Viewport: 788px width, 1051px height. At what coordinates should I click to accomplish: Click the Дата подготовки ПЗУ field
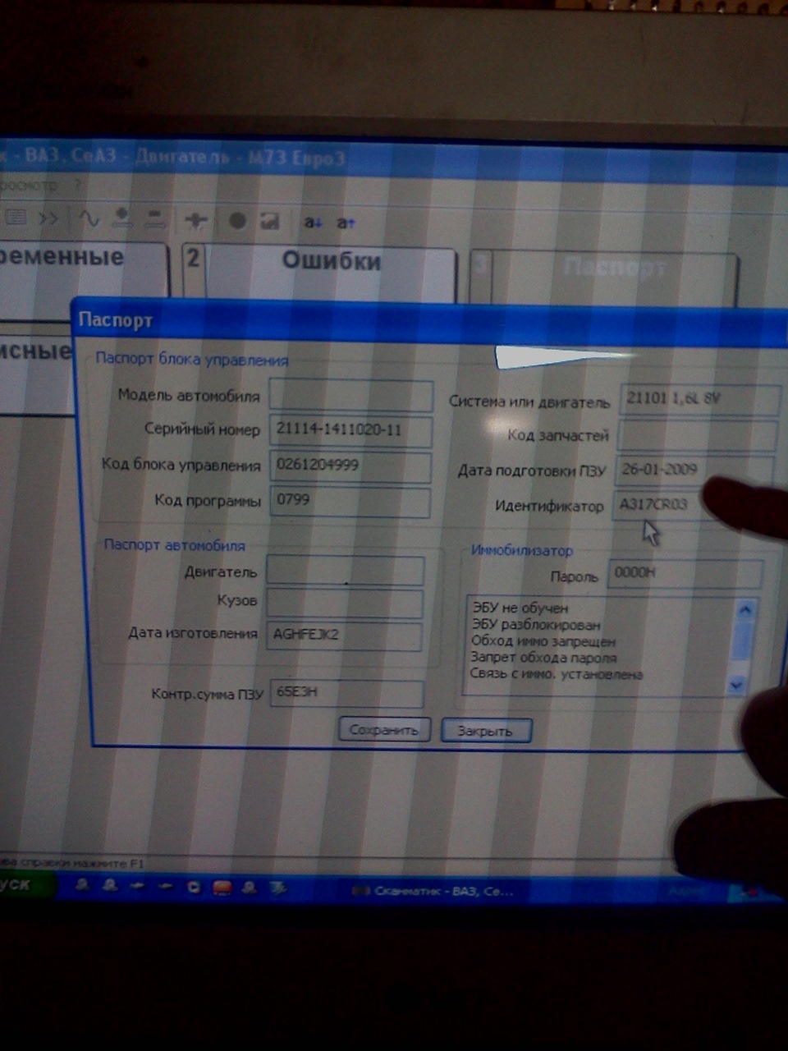click(694, 470)
